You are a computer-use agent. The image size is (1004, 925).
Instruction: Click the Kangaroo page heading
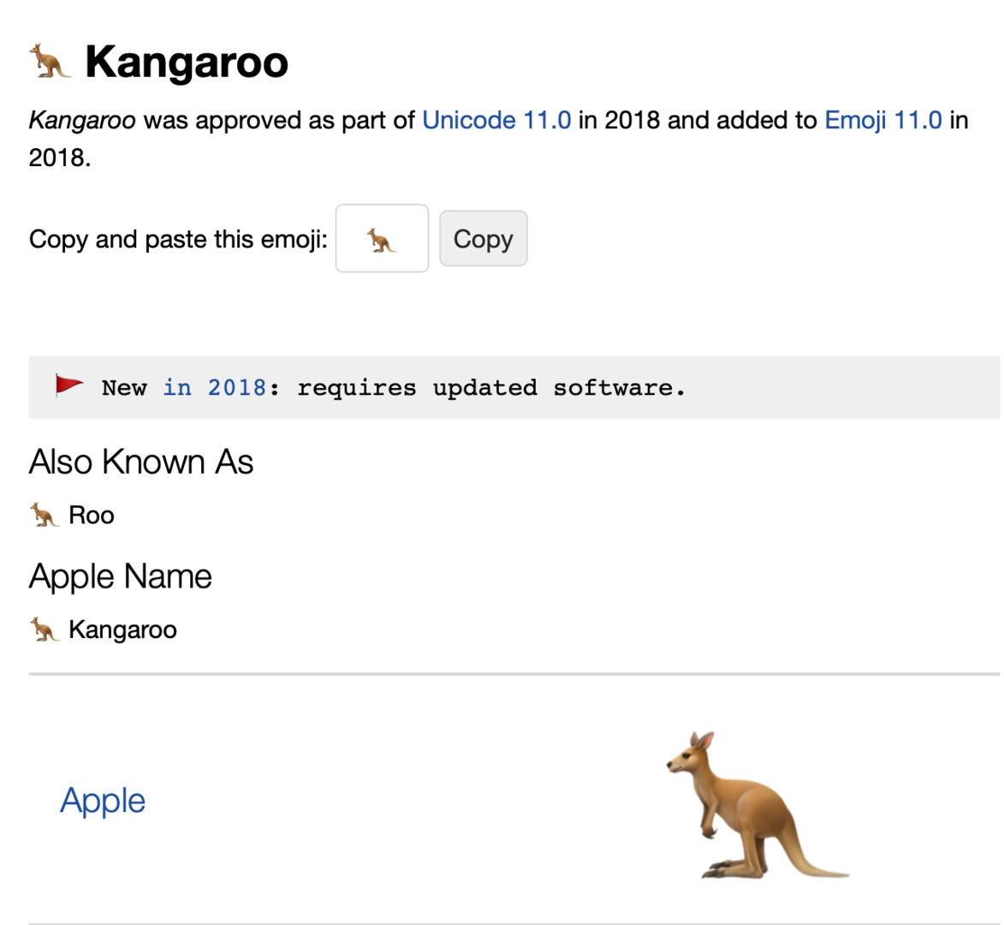187,63
